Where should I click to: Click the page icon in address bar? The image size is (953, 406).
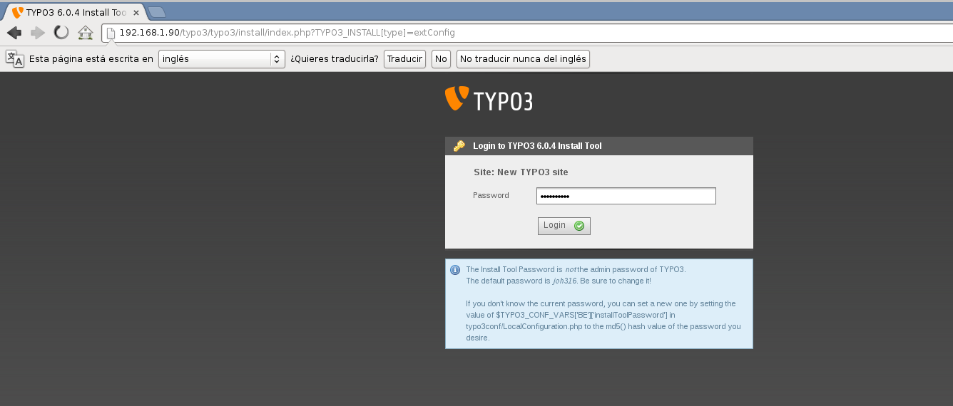(111, 33)
